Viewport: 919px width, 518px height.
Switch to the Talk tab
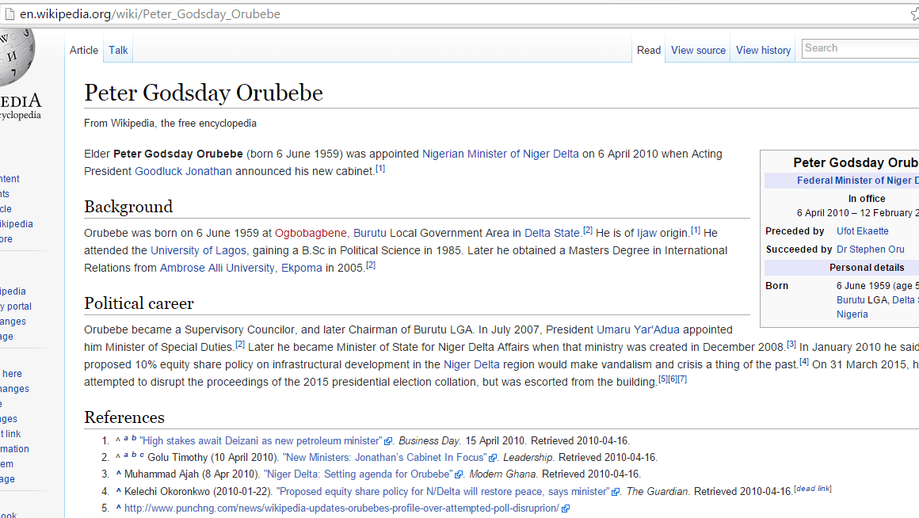pyautogui.click(x=117, y=50)
